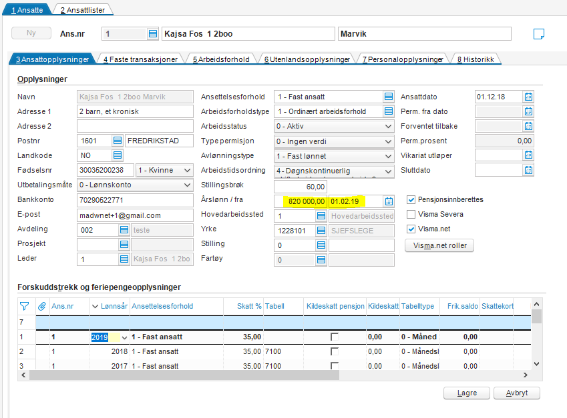Toggle the Visma.net checkbox

[411, 229]
